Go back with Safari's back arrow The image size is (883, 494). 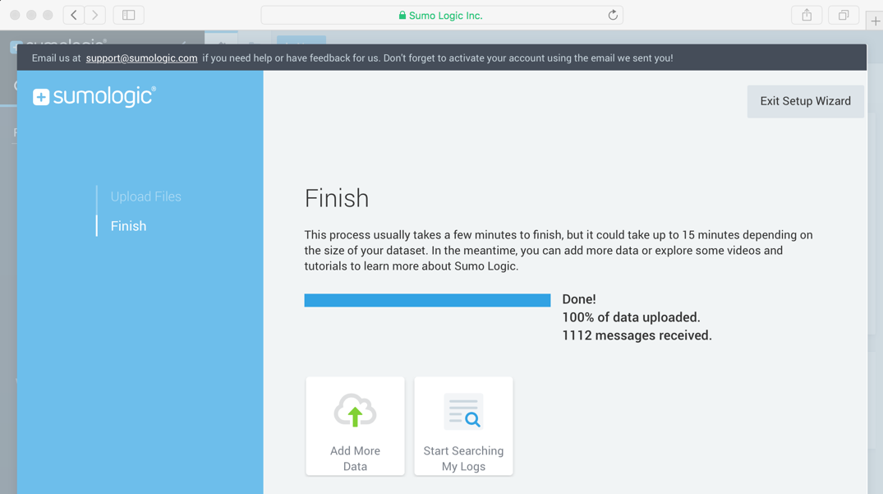tap(74, 16)
